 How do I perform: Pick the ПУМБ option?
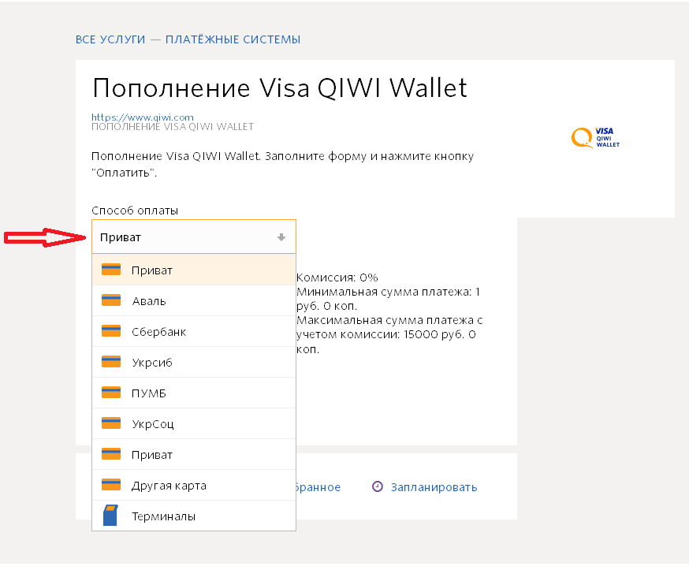coord(149,393)
